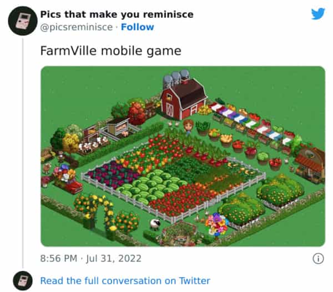The image size is (333, 292).
Task: Open the 8:56 PM · Jul 31, 2022 timestamp
Action: pyautogui.click(x=91, y=258)
